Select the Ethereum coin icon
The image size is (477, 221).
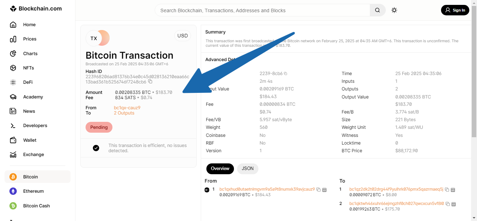click(13, 191)
